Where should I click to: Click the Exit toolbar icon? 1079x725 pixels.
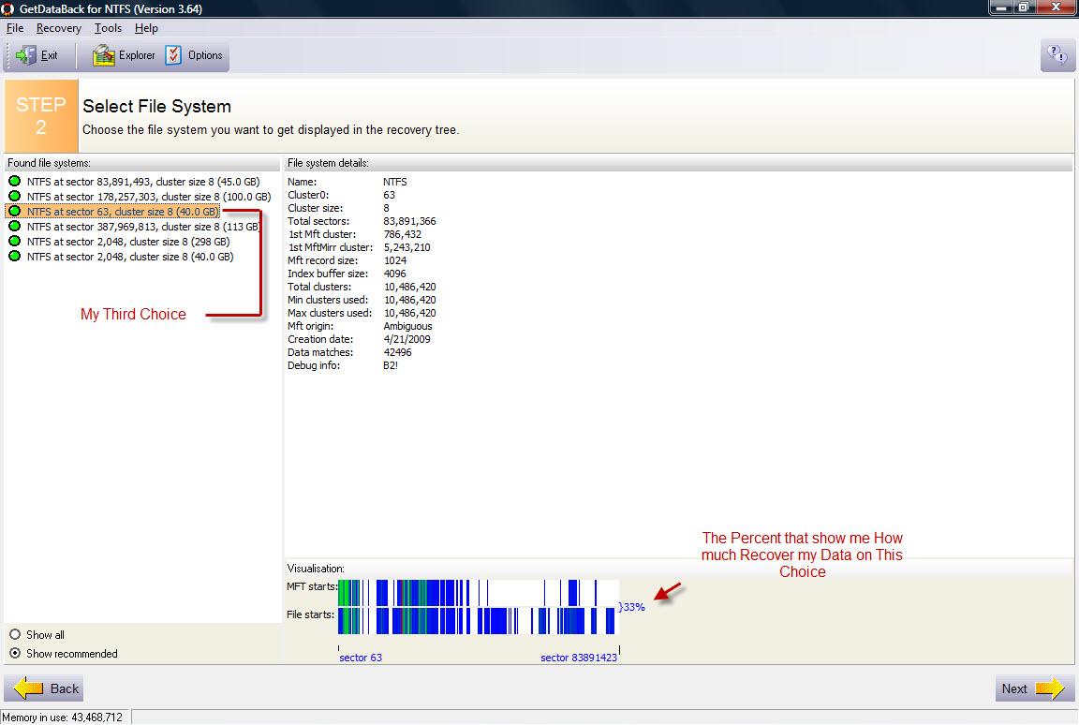[25, 55]
